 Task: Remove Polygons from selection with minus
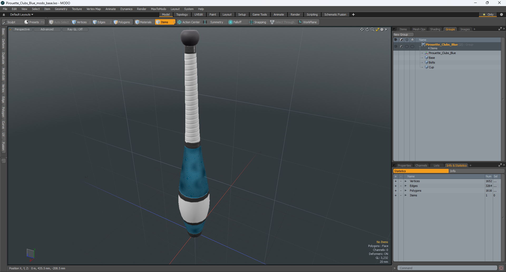click(401, 191)
